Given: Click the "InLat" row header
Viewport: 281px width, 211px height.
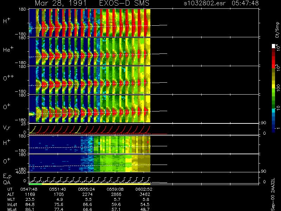Looking at the screenshot, I should click(x=12, y=205).
